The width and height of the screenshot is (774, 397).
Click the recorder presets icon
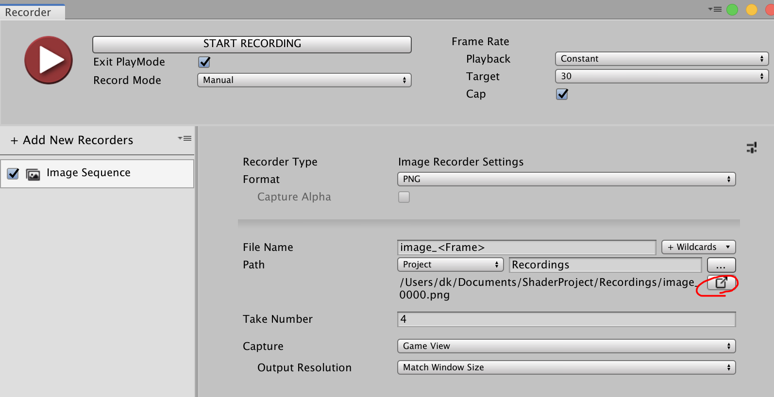[x=751, y=148]
